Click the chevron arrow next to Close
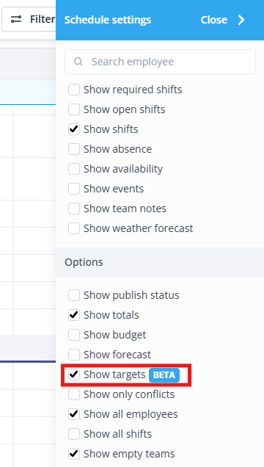The image size is (264, 467). coord(241,20)
